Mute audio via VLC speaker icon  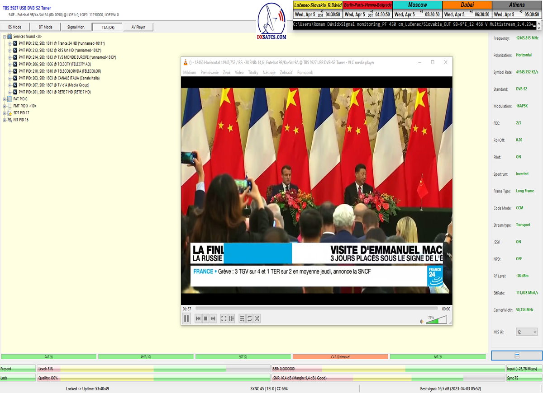421,321
